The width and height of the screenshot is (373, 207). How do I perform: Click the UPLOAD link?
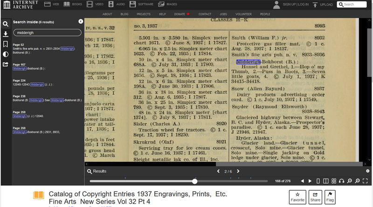pos(323,5)
